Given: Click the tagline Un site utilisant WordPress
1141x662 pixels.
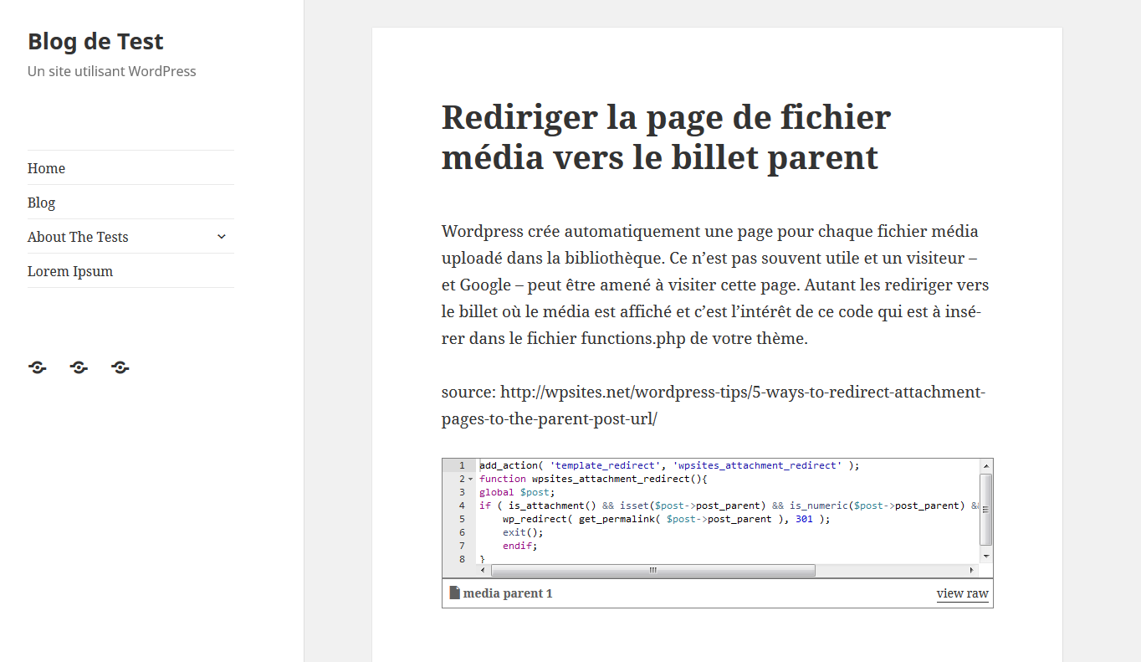Looking at the screenshot, I should [x=112, y=71].
